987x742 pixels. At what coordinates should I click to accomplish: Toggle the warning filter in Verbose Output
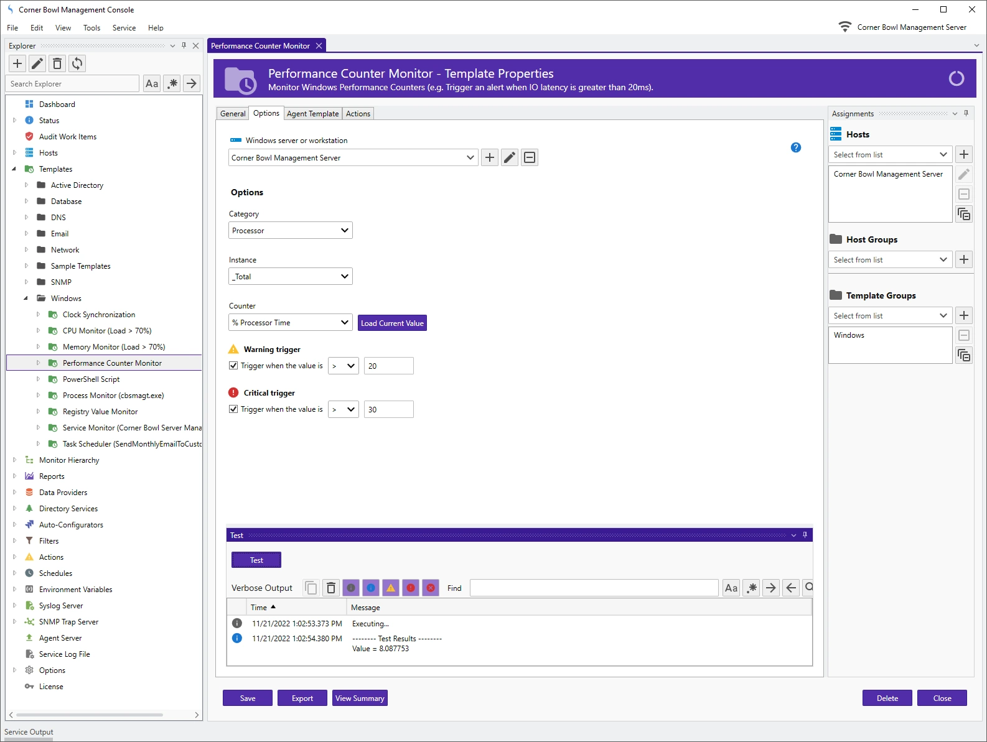[391, 588]
